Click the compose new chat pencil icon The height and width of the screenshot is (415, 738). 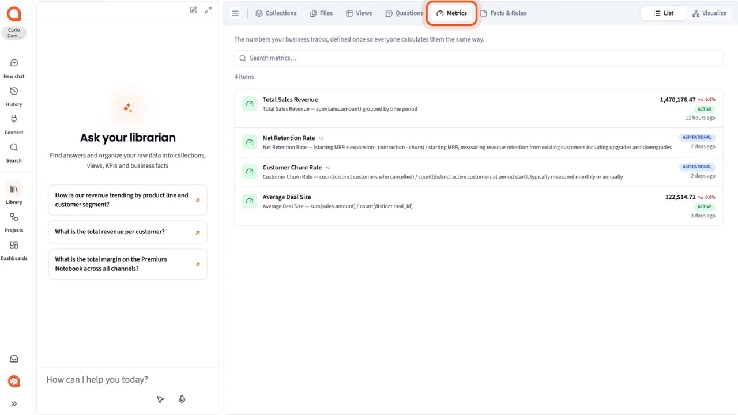[x=193, y=10]
